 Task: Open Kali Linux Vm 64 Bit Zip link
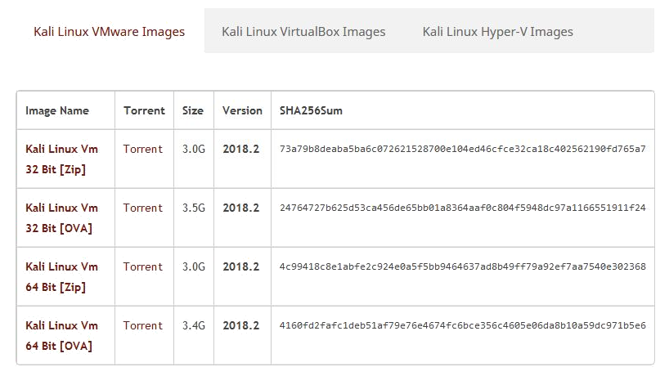tap(61, 277)
